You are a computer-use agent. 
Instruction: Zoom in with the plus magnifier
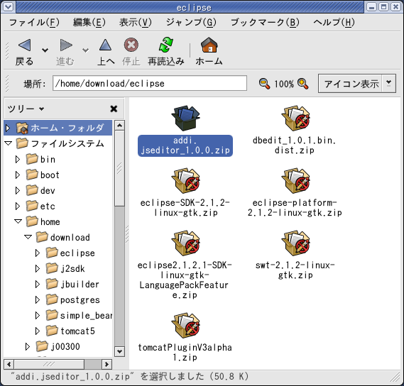pos(302,84)
